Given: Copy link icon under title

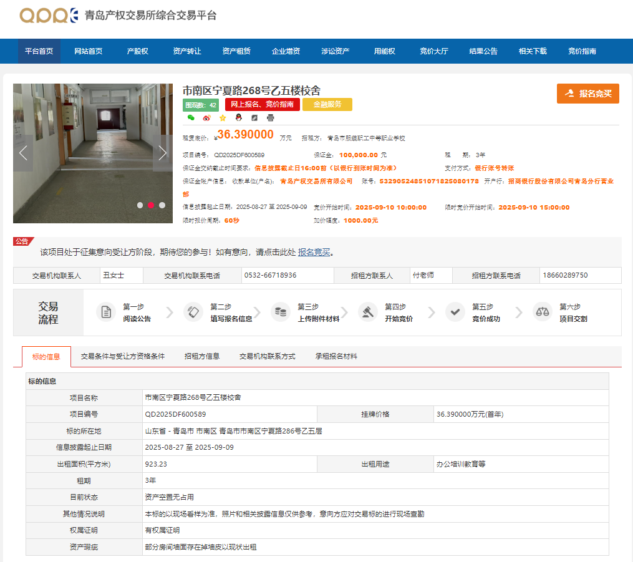Looking at the screenshot, I should tap(254, 117).
